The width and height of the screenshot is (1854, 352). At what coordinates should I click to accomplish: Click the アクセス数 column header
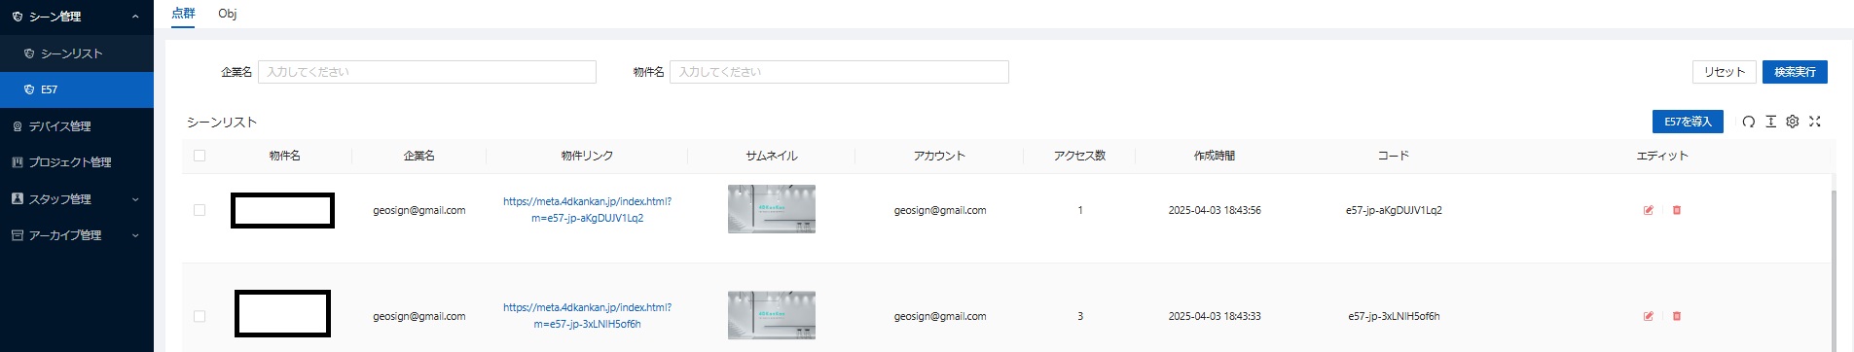(1079, 156)
